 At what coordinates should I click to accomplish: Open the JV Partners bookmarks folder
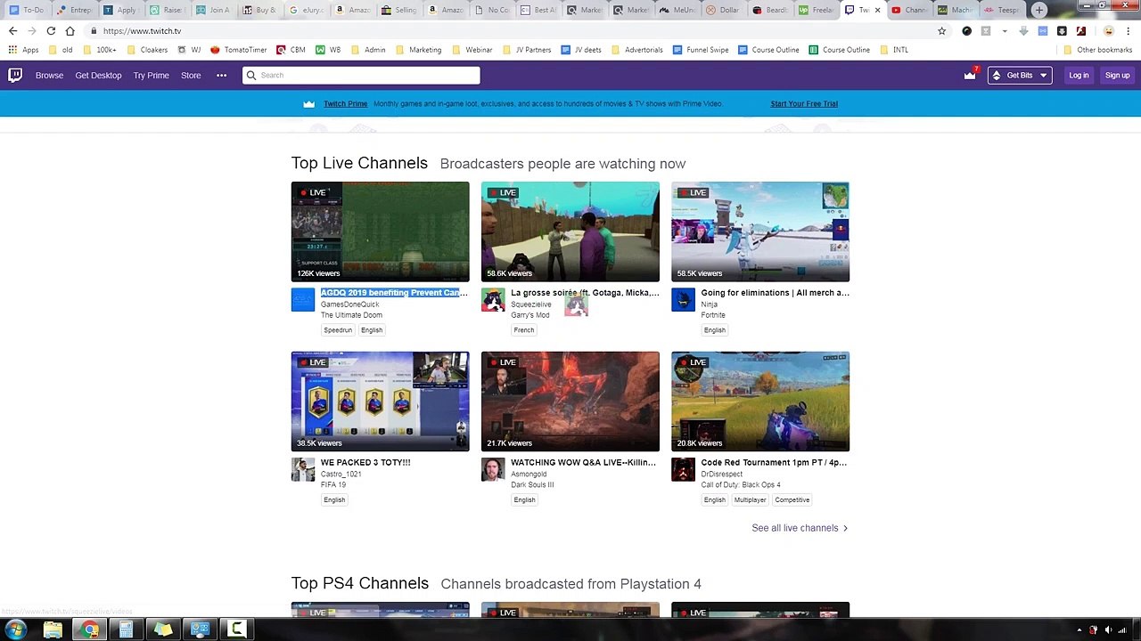[527, 50]
